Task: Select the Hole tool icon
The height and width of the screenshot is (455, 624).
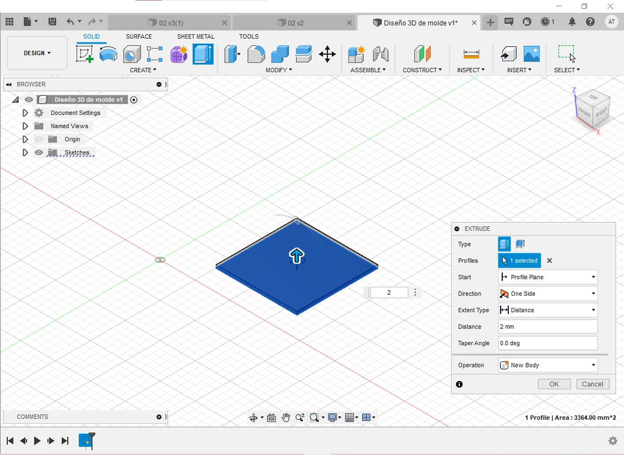Action: pos(132,54)
